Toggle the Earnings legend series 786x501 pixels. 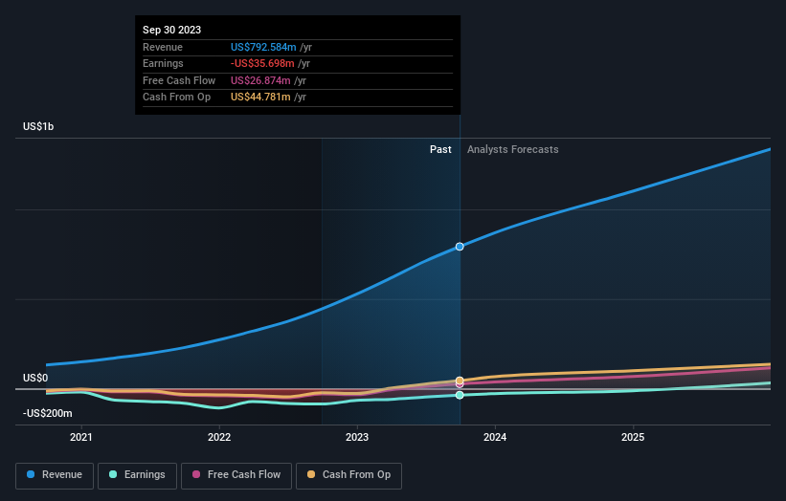[x=137, y=475]
